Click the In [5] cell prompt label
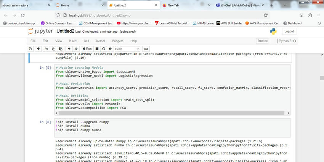The image size is (324, 162). point(46,68)
